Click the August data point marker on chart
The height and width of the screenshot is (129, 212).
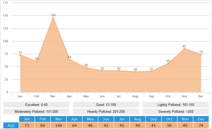135,72
